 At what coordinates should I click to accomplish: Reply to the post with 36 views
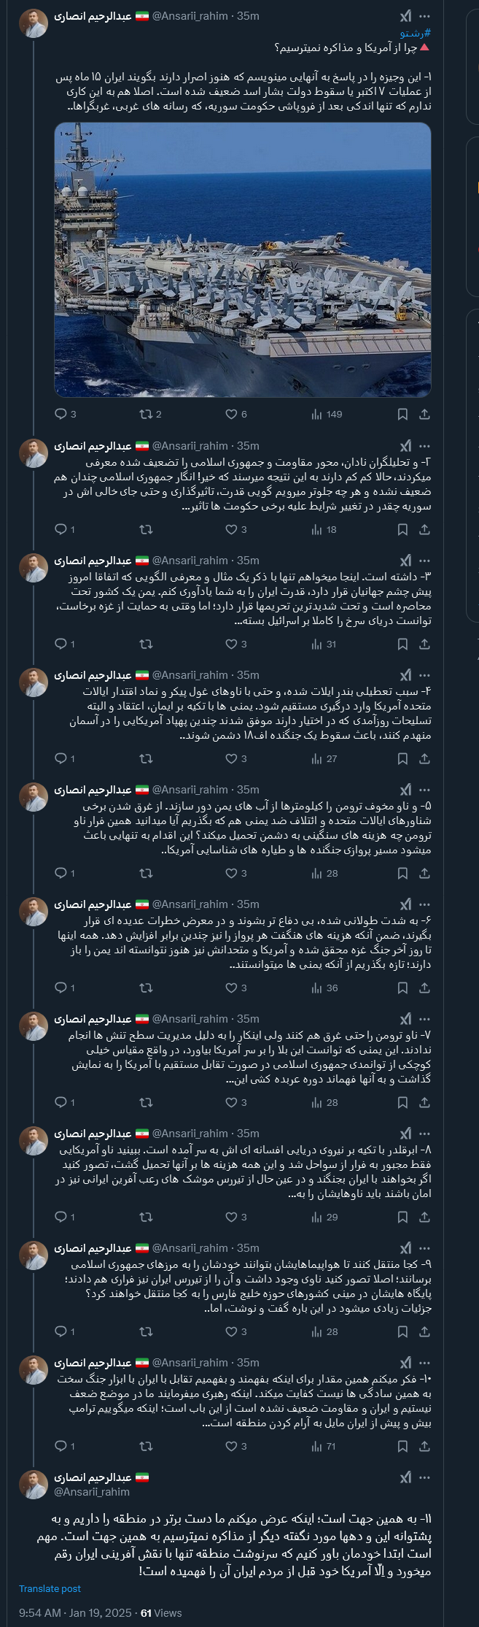coord(61,988)
